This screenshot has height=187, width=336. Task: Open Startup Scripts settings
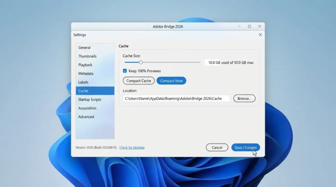tap(95, 99)
